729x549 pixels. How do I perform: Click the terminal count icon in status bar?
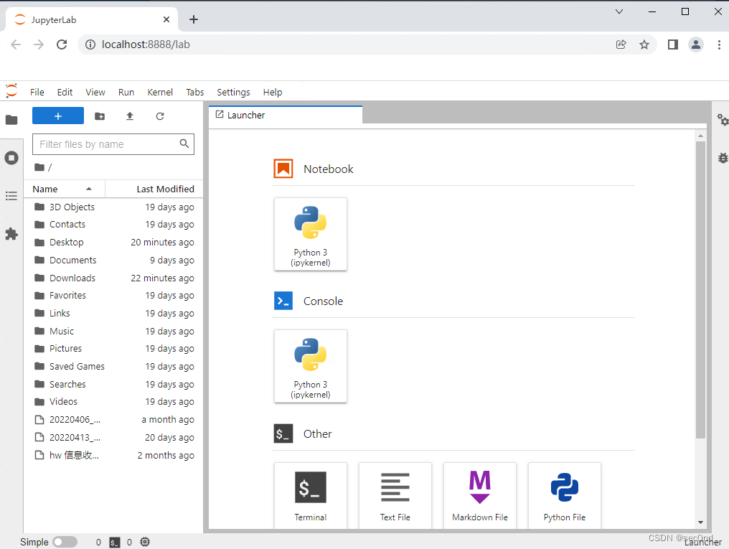114,542
